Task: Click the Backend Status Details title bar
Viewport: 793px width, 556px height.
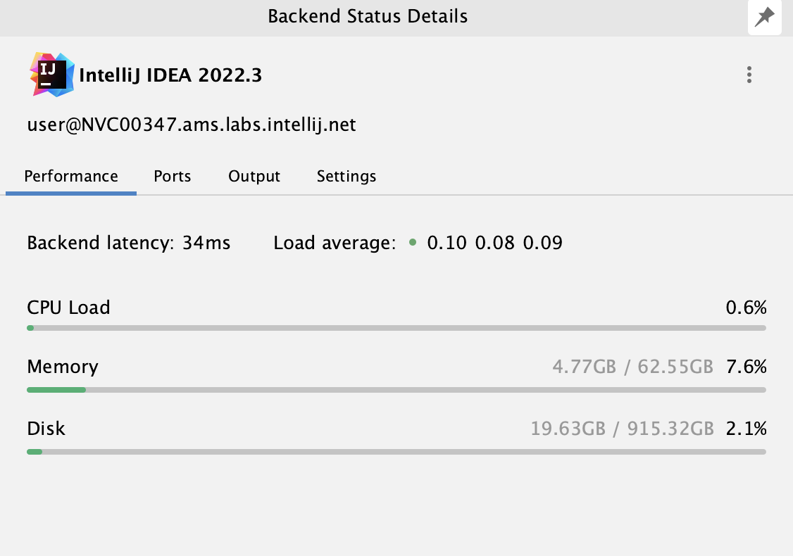Action: pyautogui.click(x=367, y=16)
